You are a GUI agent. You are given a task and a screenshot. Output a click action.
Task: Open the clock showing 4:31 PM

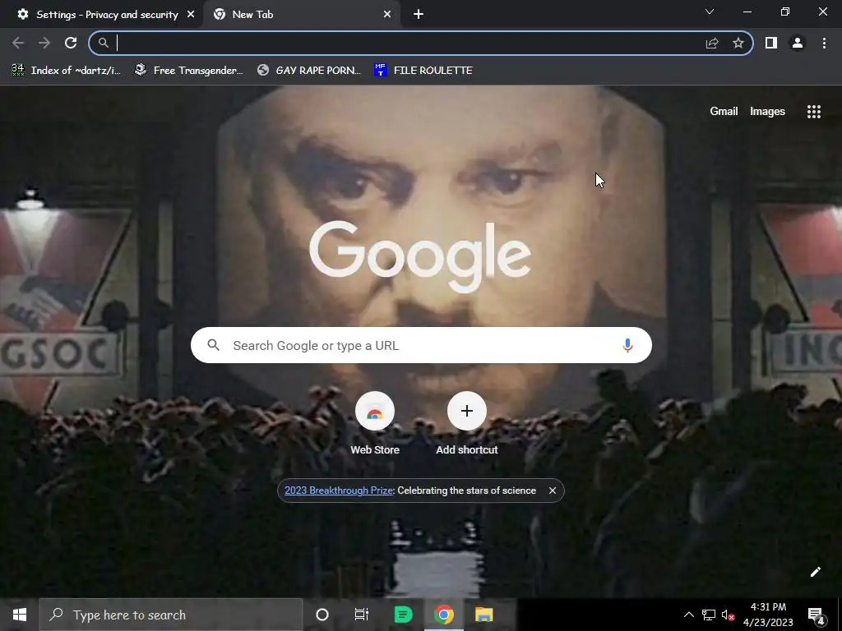point(768,615)
